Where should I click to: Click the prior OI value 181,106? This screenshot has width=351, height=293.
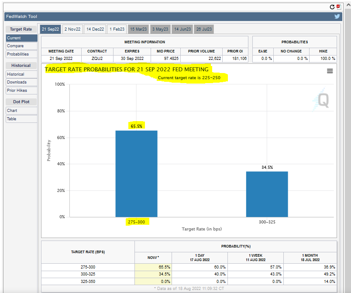click(240, 59)
